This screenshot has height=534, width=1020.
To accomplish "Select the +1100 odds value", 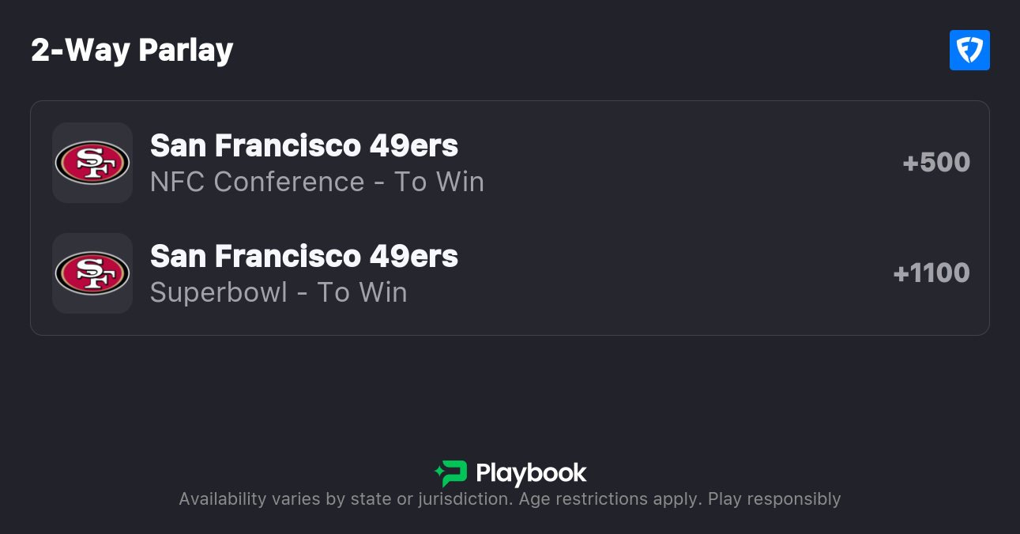I will tap(932, 273).
